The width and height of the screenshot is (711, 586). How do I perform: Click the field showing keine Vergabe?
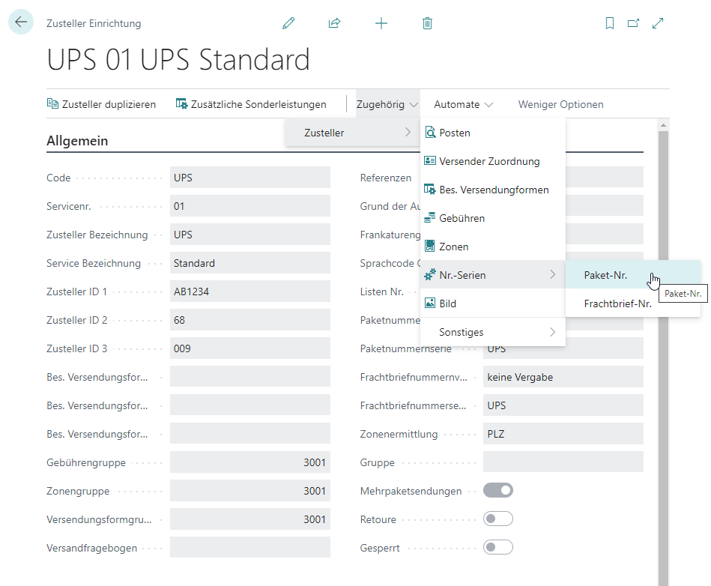(563, 377)
